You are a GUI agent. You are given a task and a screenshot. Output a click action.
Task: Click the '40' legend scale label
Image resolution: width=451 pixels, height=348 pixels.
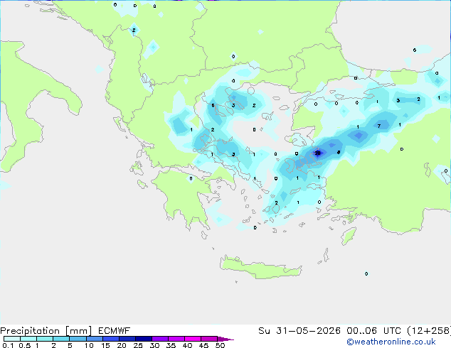(x=187, y=345)
